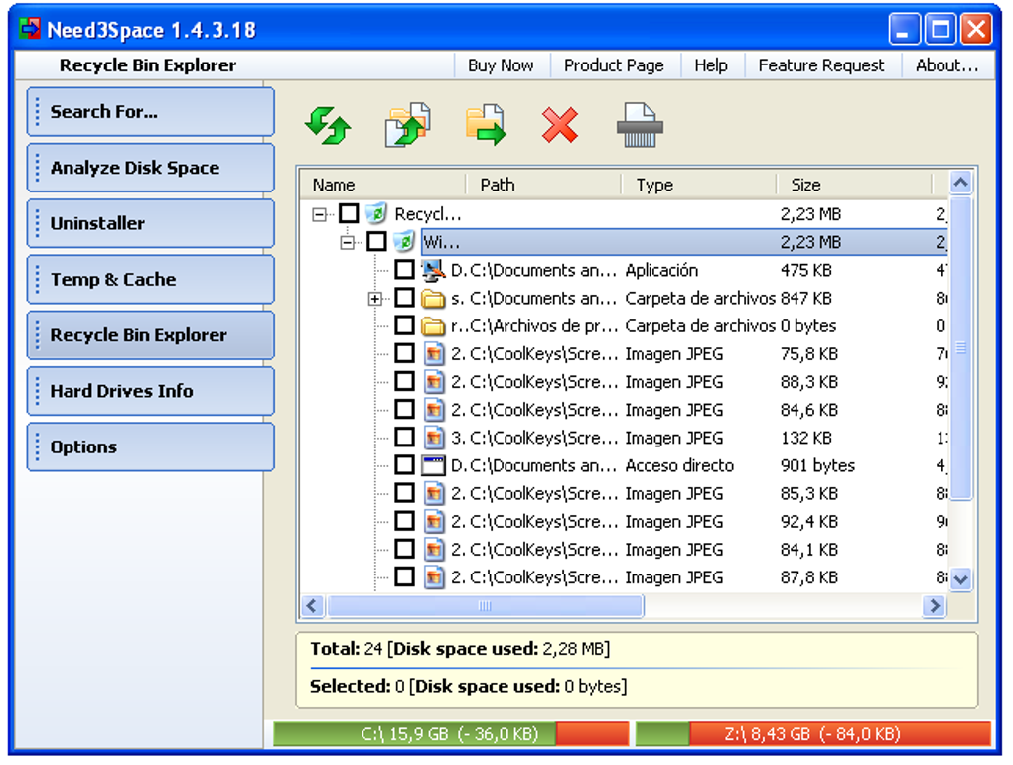
Task: Open the Product Page menu item
Action: coord(614,65)
